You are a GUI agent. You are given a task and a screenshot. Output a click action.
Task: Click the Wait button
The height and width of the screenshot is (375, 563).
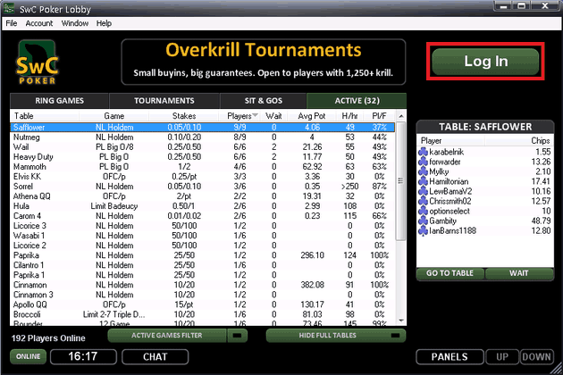pyautogui.click(x=519, y=273)
